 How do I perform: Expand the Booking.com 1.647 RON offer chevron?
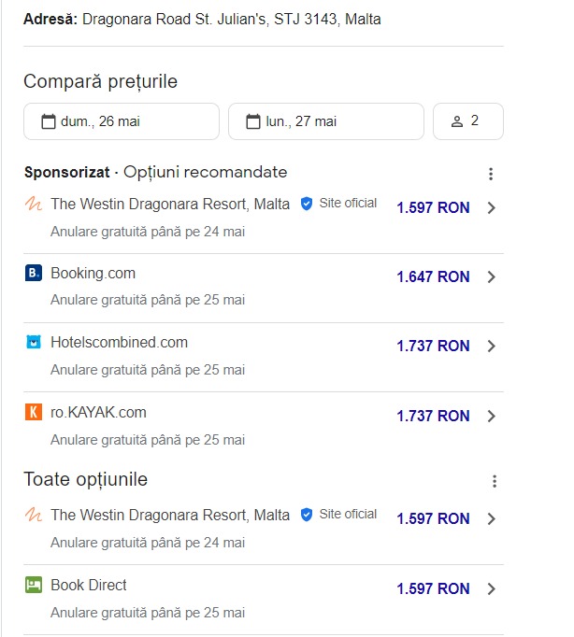click(492, 277)
